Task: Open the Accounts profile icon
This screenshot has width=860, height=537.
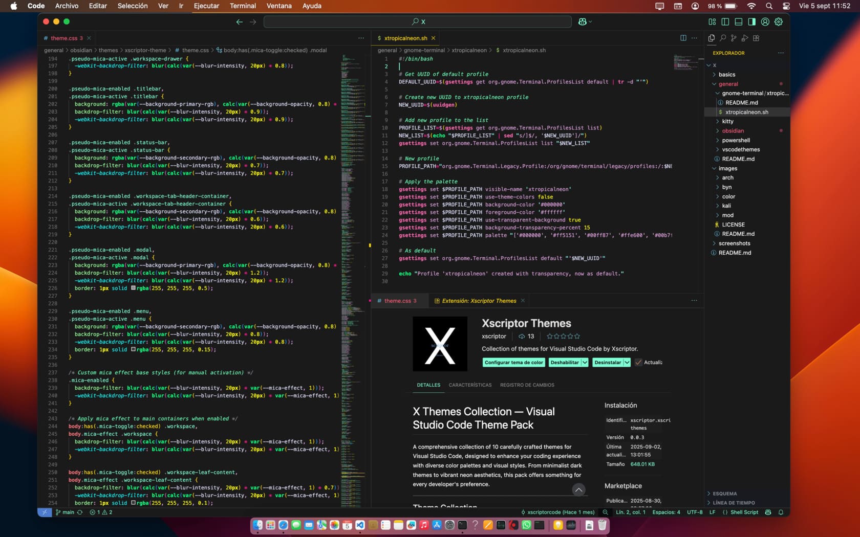Action: pos(765,21)
